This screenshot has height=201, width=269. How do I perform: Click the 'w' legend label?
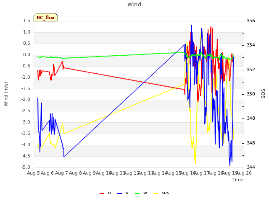click(x=145, y=193)
